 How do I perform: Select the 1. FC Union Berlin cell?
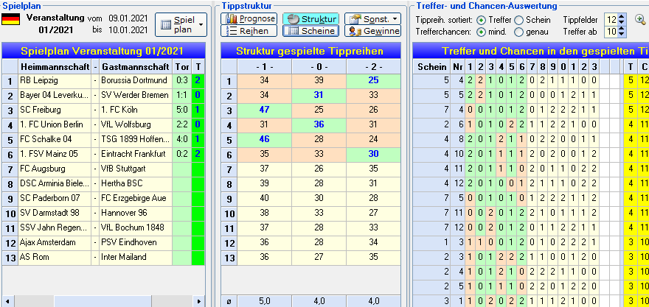pos(55,124)
